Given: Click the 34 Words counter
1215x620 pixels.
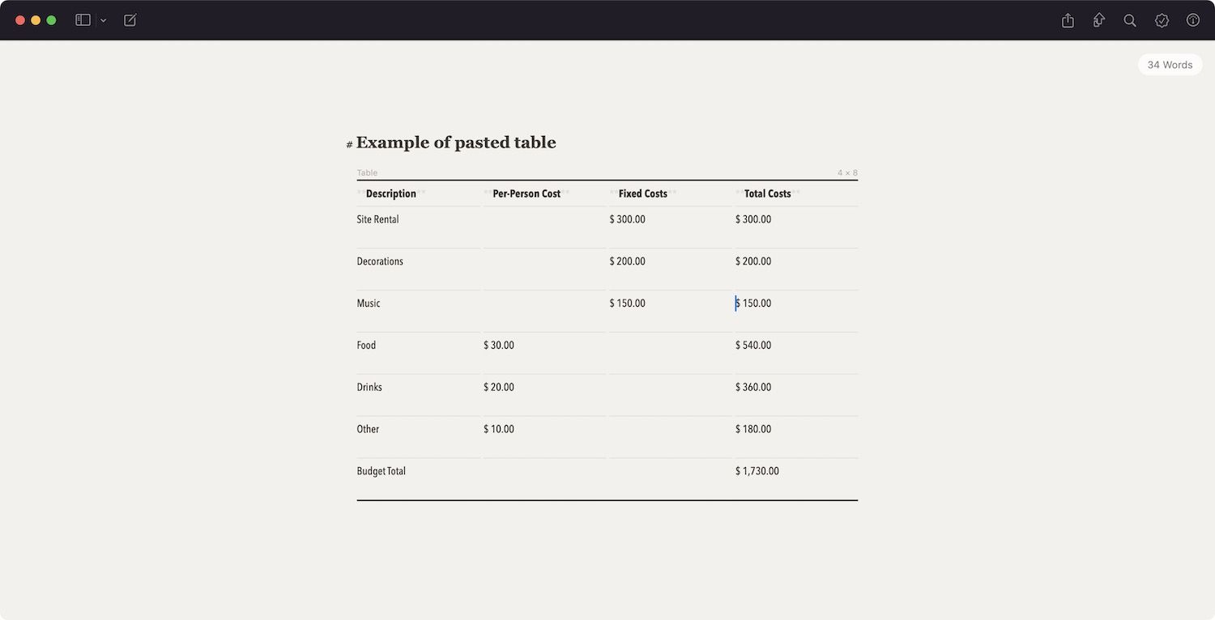Looking at the screenshot, I should (1170, 65).
